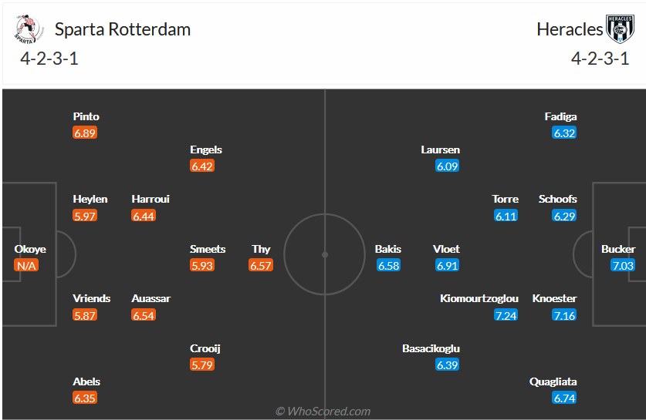
Task: Click Thy's 6.57 rating badge
Action: click(261, 266)
